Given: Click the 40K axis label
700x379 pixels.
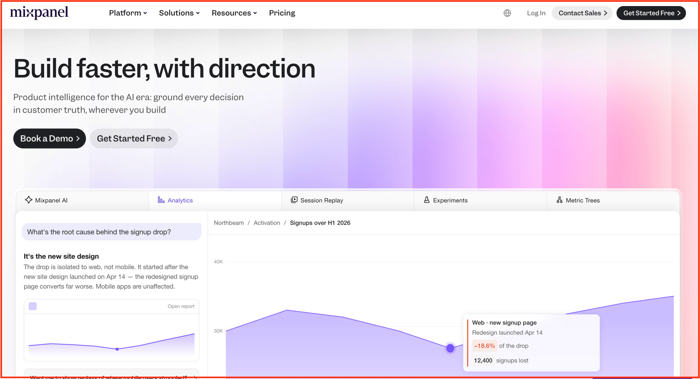Looking at the screenshot, I should pyautogui.click(x=218, y=262).
